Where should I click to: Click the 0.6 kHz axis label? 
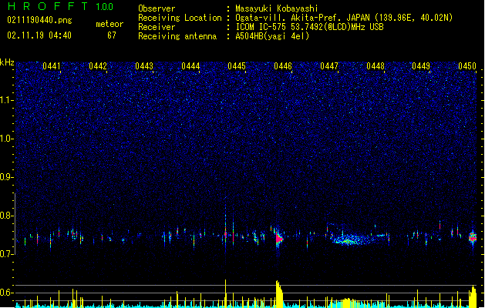pos(7,293)
